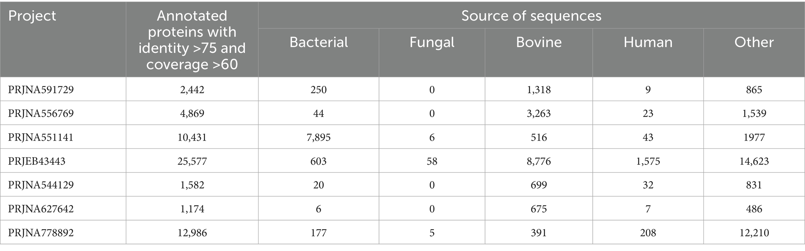Select the Bovine column header
The image size is (805, 251).
539,42
